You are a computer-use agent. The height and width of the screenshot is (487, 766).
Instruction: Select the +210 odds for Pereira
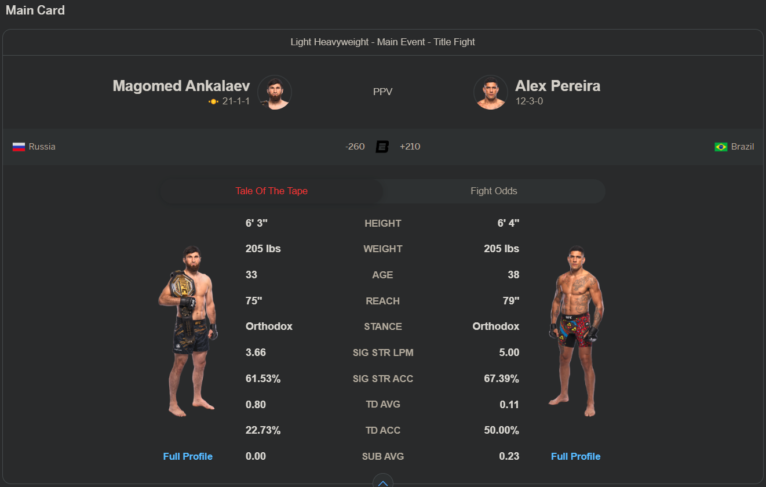410,147
